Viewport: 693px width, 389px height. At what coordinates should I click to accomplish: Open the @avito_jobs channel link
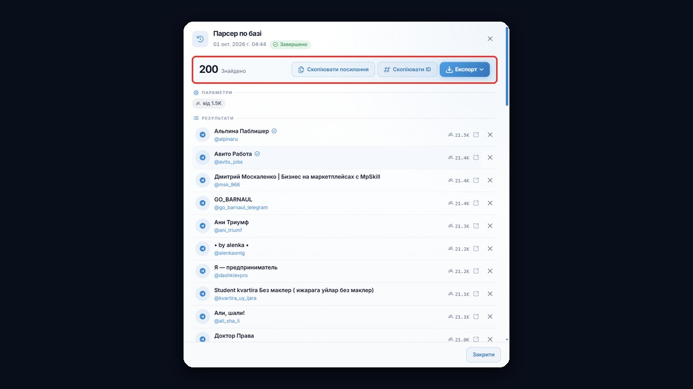click(228, 162)
